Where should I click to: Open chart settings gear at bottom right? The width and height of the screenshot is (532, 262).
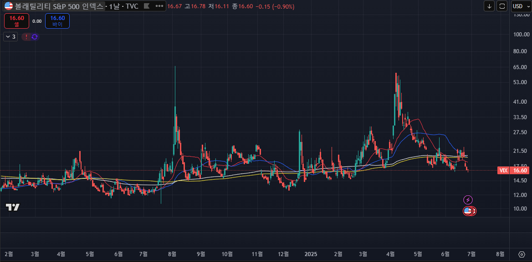click(522, 254)
